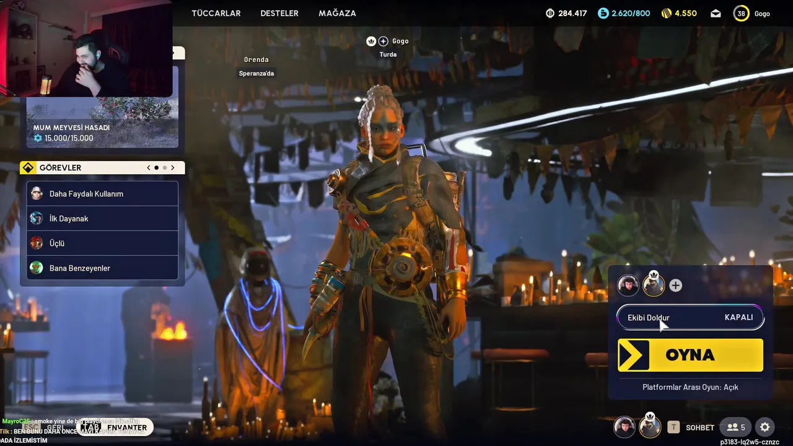Click the 4.550 token balance
The width and height of the screenshot is (793, 446).
point(686,13)
